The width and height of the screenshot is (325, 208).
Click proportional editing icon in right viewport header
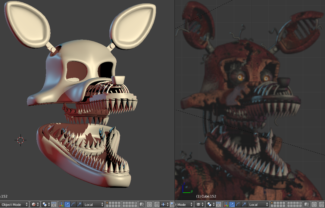point(314,204)
